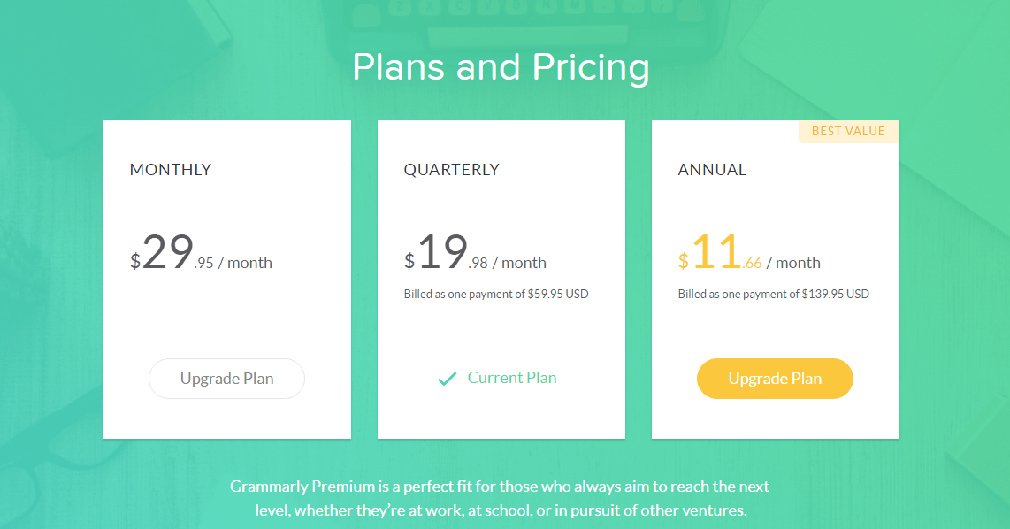Click the $19.98 / month price
The width and height of the screenshot is (1010, 529).
coord(475,253)
